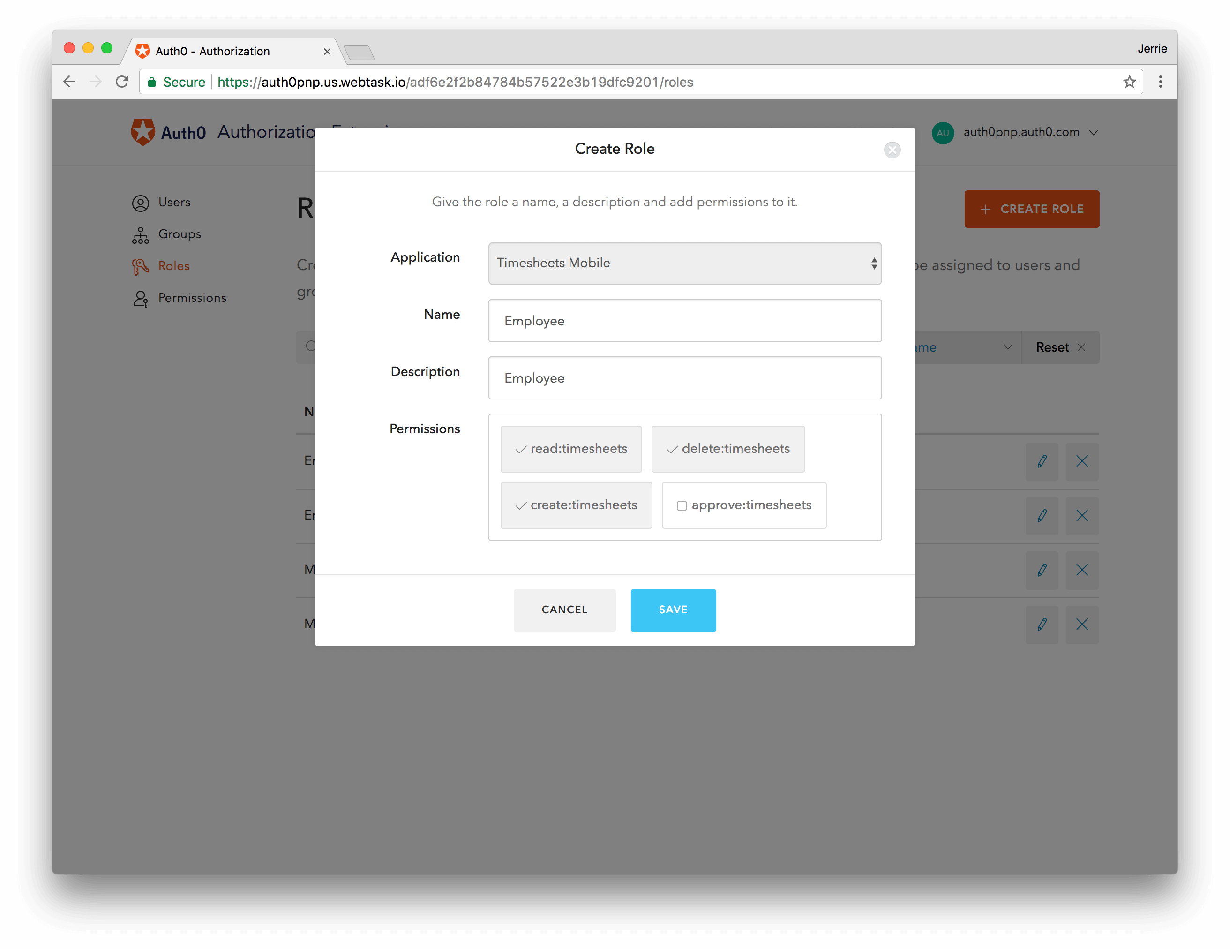1230x949 pixels.
Task: Click the Name input field
Action: (x=685, y=320)
